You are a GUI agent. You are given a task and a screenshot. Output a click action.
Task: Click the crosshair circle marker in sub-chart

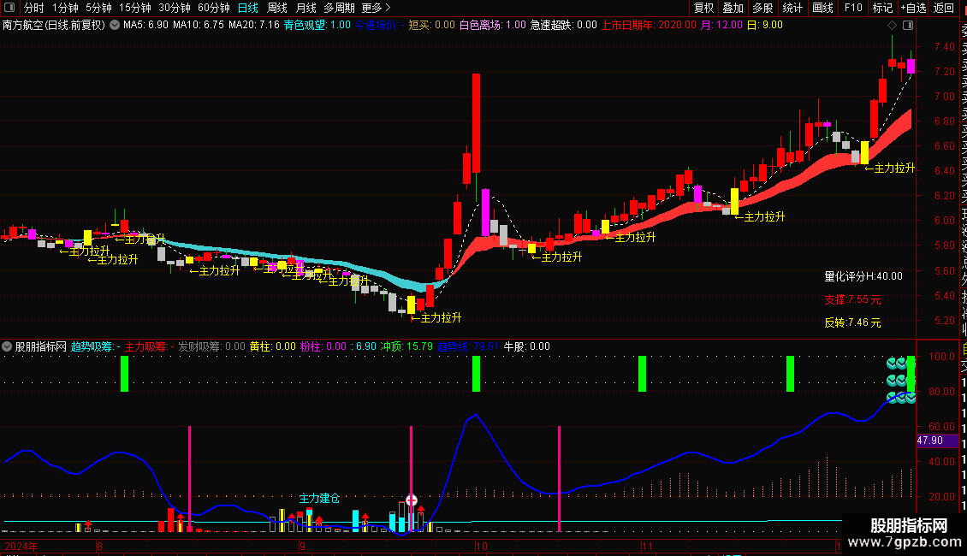point(412,500)
